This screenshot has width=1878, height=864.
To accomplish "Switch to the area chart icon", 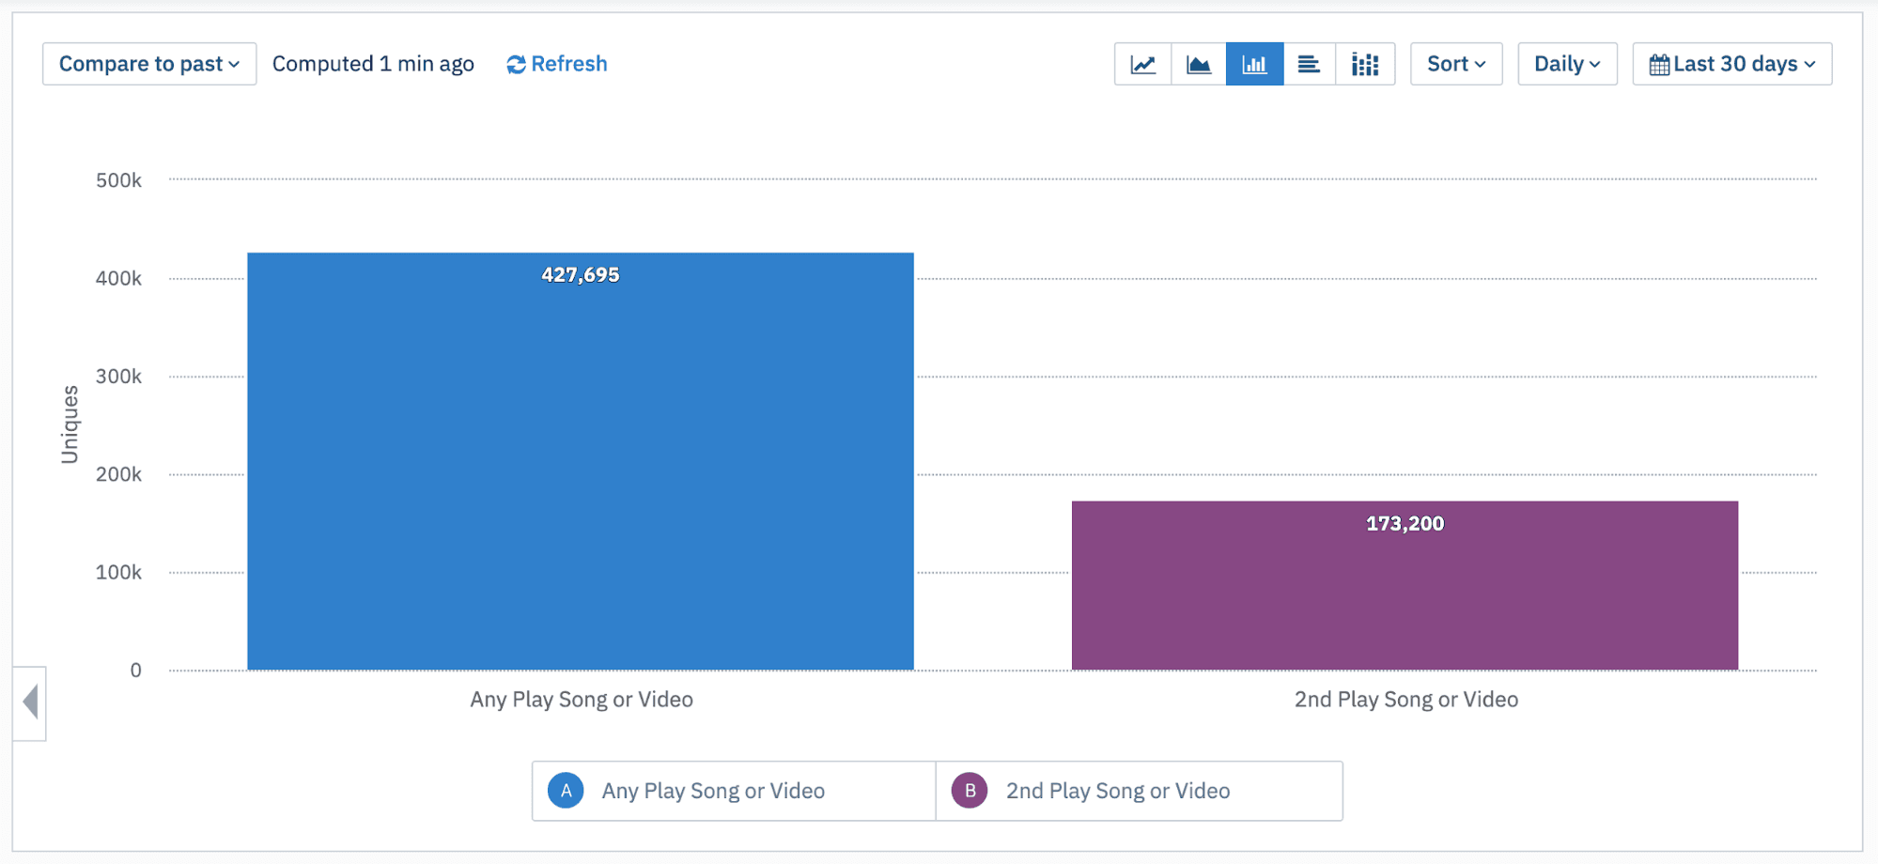I will tap(1199, 63).
